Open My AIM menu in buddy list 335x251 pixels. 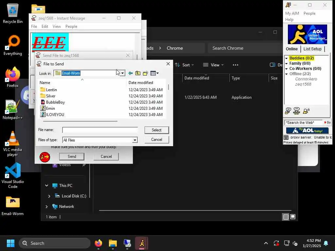click(292, 13)
